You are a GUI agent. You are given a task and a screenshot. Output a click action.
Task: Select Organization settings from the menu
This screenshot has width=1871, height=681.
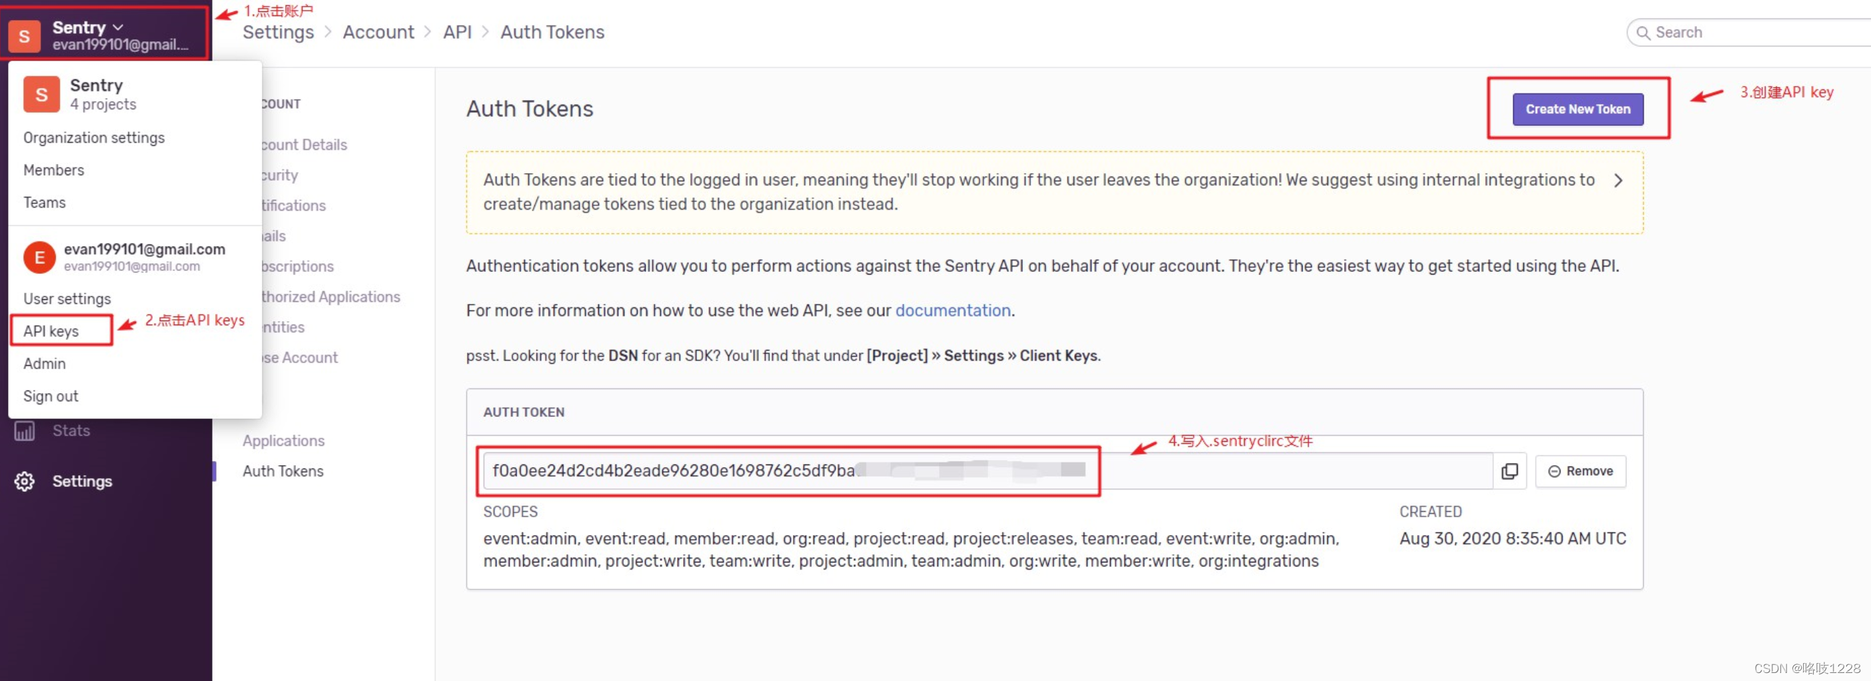(94, 137)
